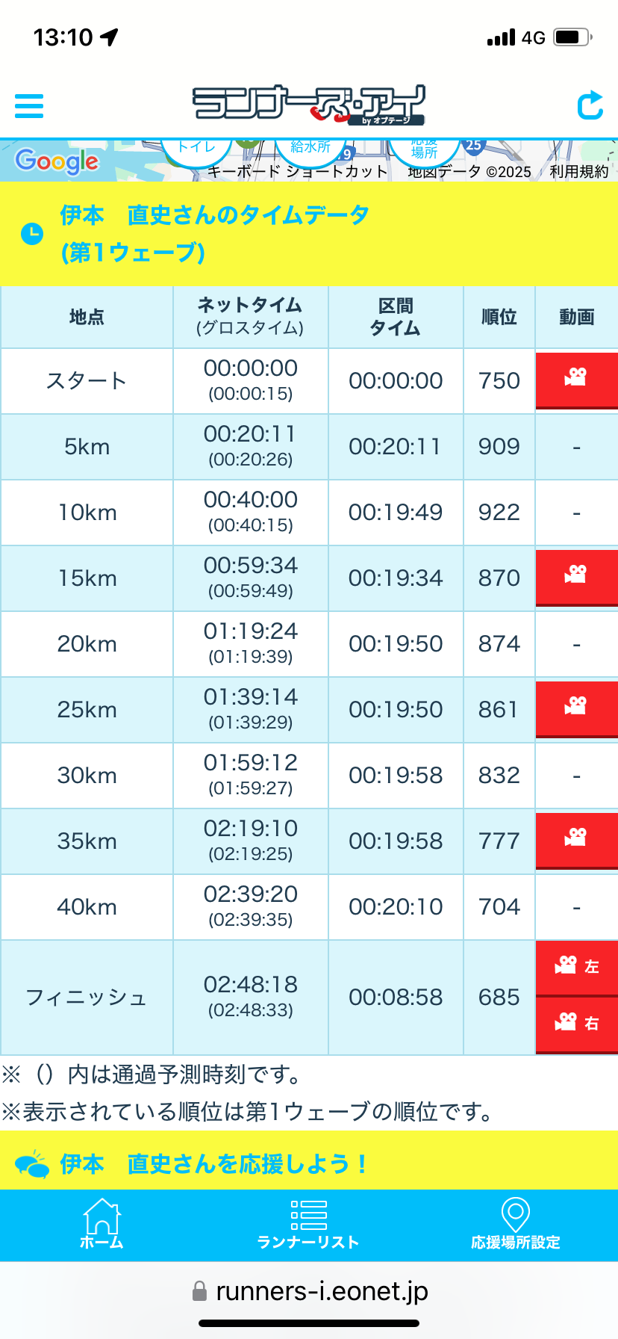Open Google map terms of use link
The height and width of the screenshot is (1339, 618).
[x=578, y=172]
